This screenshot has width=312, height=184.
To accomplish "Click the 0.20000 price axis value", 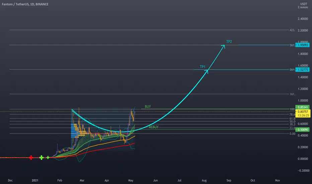I will pos(303,147).
